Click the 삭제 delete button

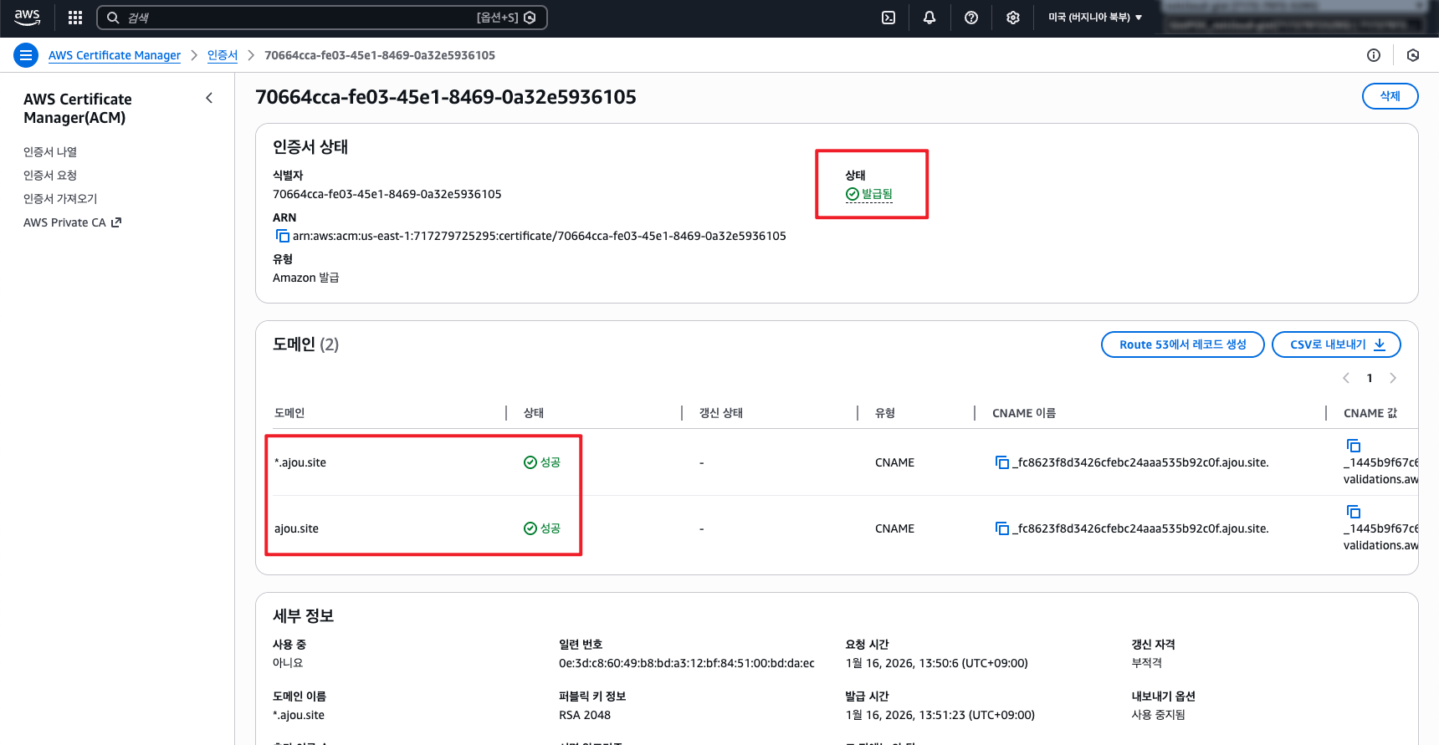pyautogui.click(x=1390, y=96)
